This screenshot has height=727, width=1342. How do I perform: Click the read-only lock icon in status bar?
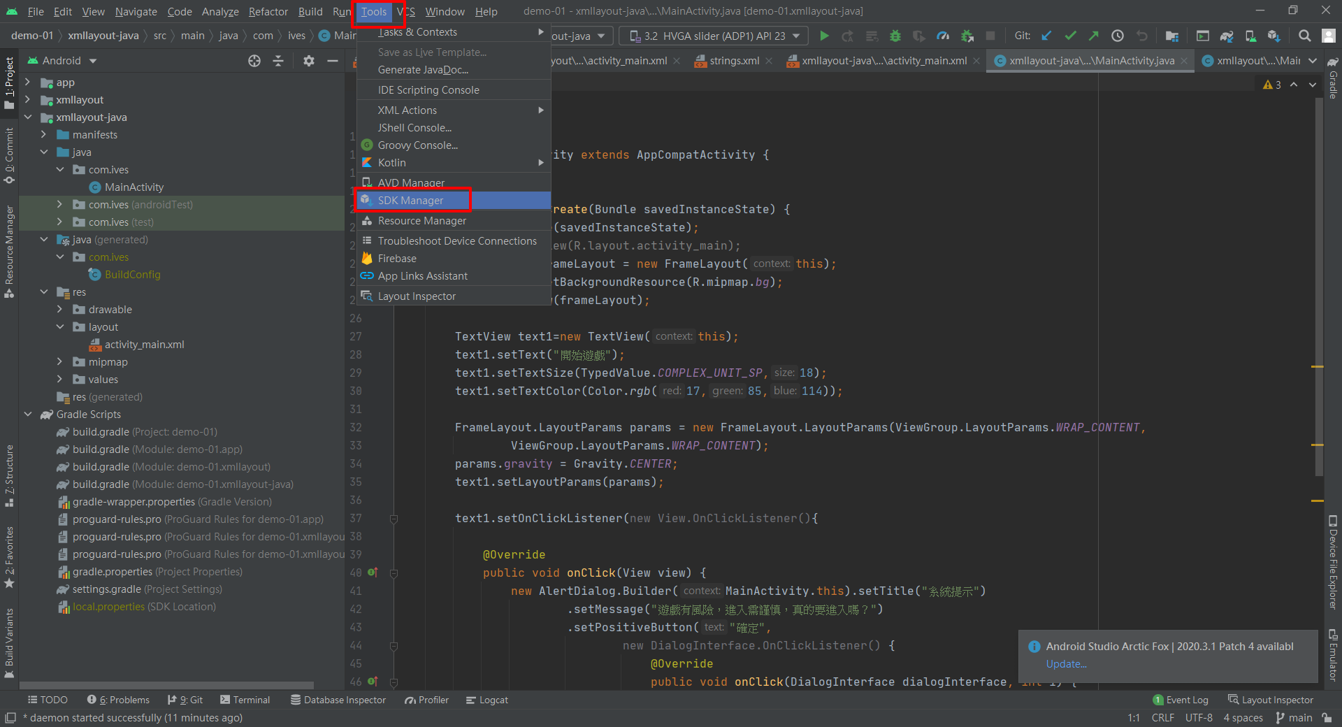tap(1327, 718)
